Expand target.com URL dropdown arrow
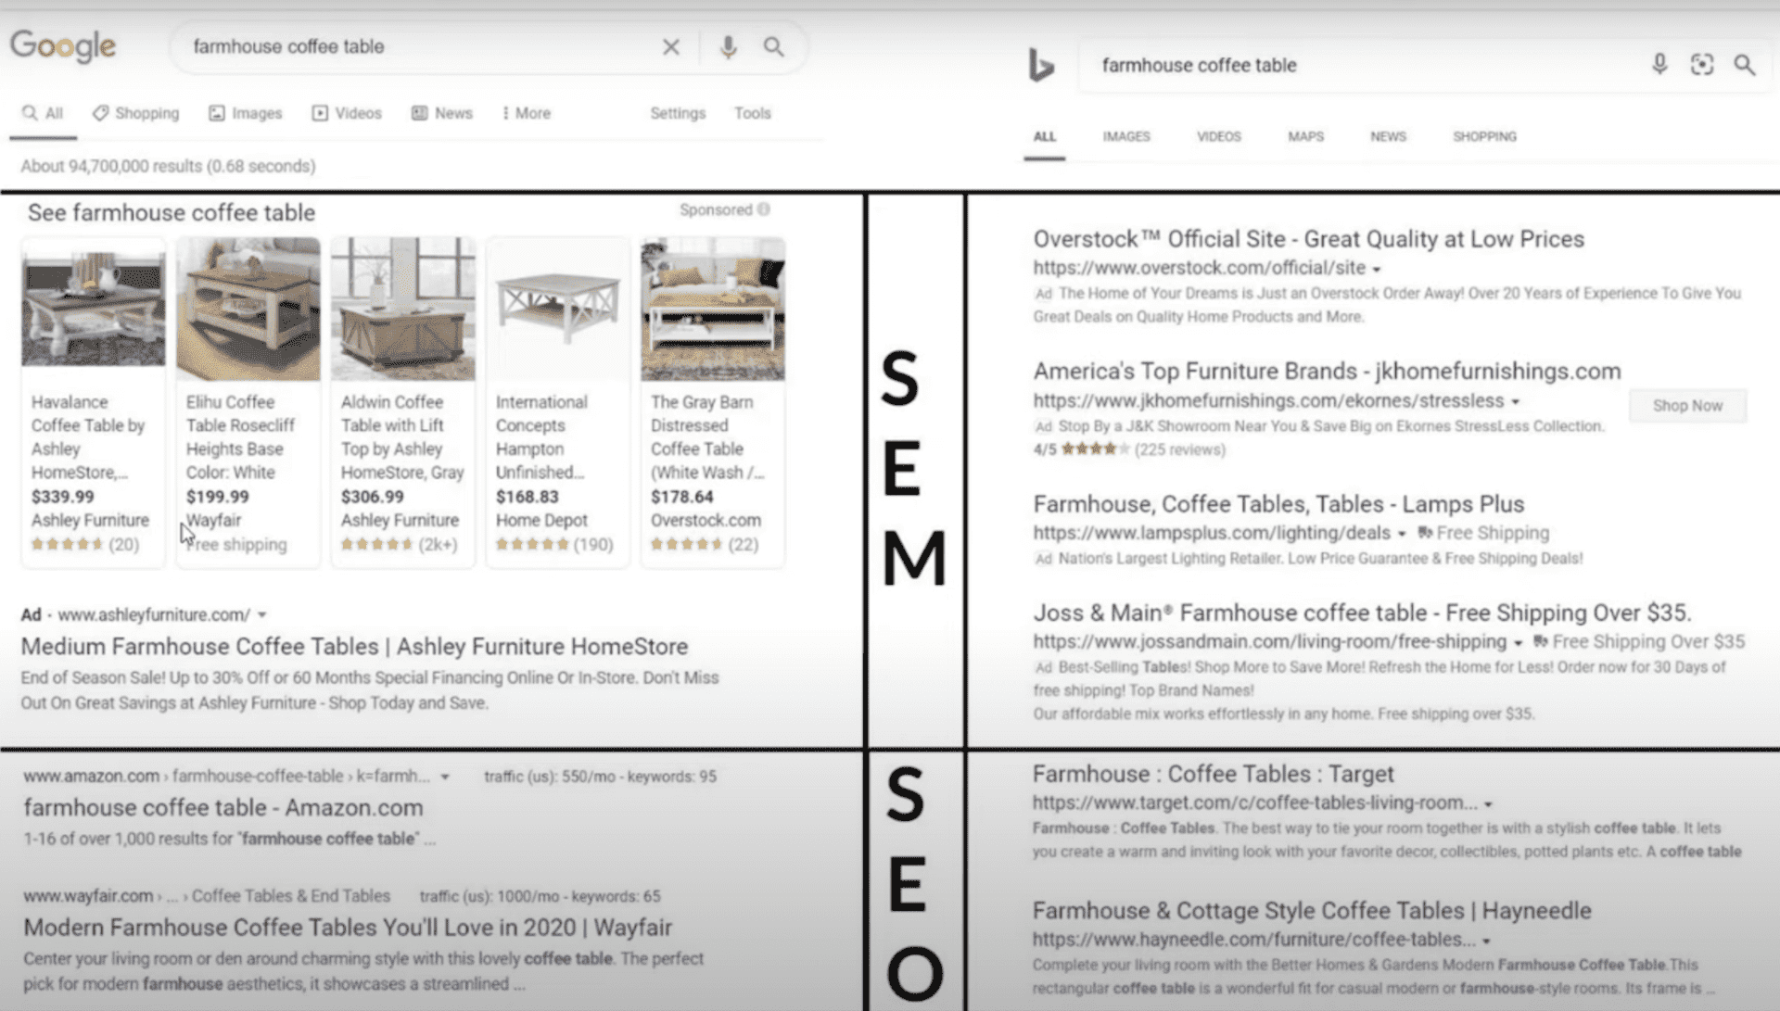Screen dimensions: 1780x1011 coord(1488,804)
